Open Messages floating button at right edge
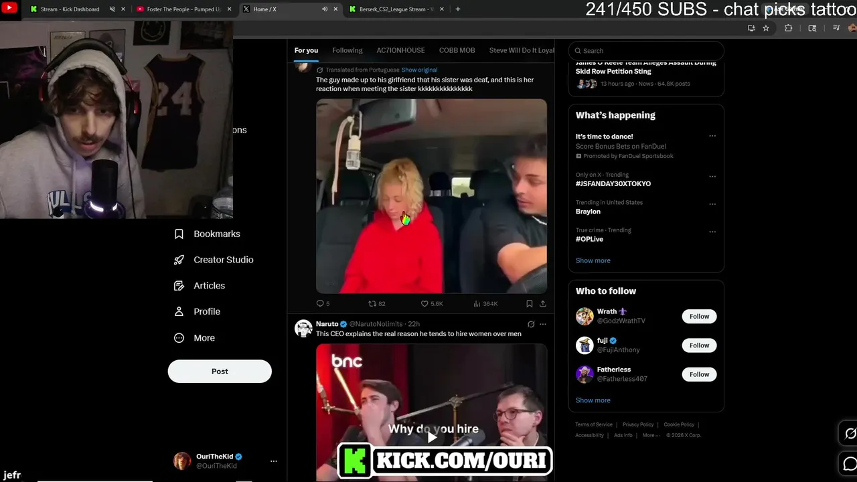Viewport: 857px width, 482px height. (x=850, y=464)
